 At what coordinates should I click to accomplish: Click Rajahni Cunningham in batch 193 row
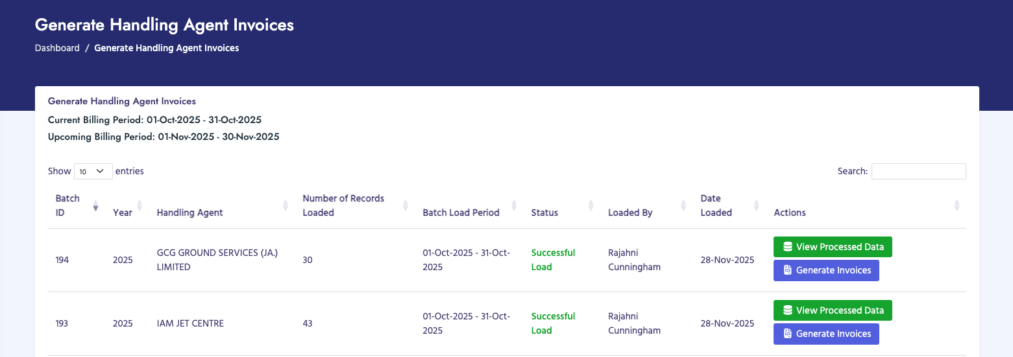click(634, 323)
